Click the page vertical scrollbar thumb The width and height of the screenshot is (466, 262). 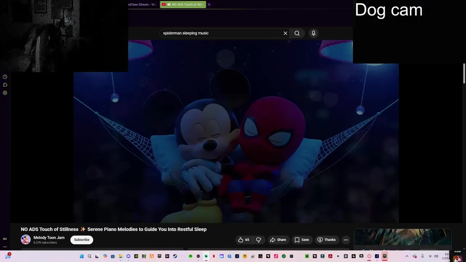(x=464, y=74)
